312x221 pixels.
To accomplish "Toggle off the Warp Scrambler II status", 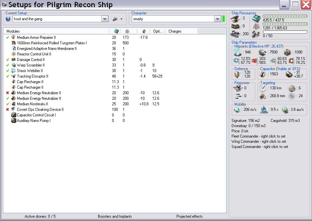I will click(7, 65).
